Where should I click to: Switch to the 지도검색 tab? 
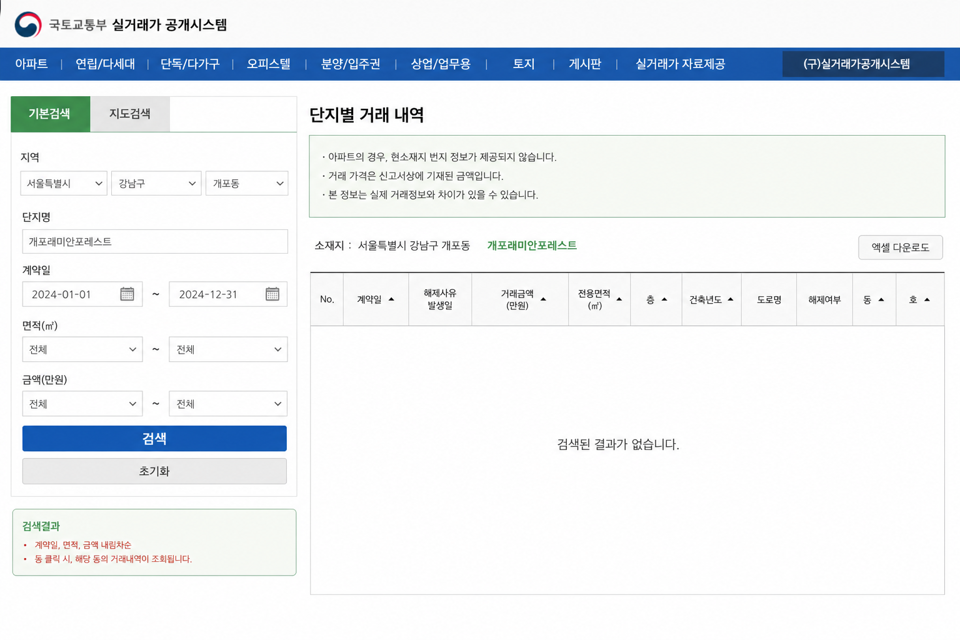(130, 114)
